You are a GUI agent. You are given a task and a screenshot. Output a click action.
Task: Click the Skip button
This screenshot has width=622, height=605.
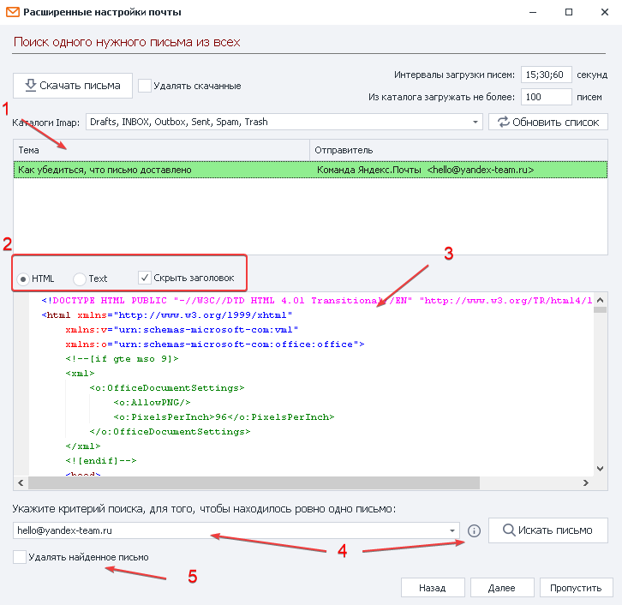[576, 588]
